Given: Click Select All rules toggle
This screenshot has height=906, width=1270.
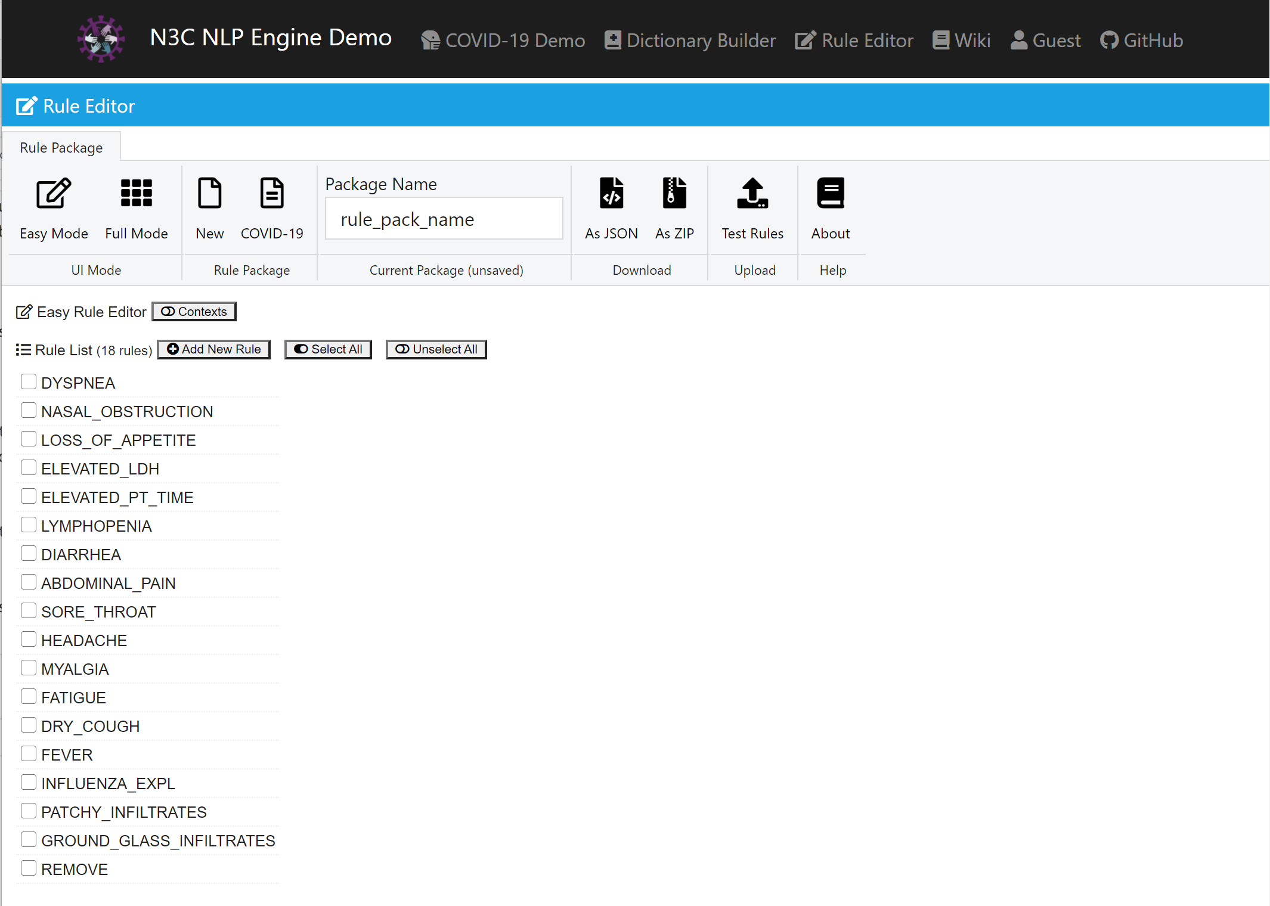Looking at the screenshot, I should (328, 349).
